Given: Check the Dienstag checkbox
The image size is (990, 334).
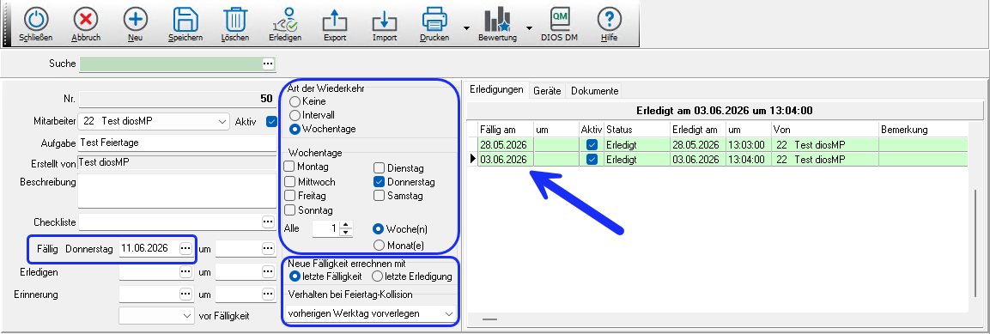Looking at the screenshot, I should pyautogui.click(x=380, y=168).
